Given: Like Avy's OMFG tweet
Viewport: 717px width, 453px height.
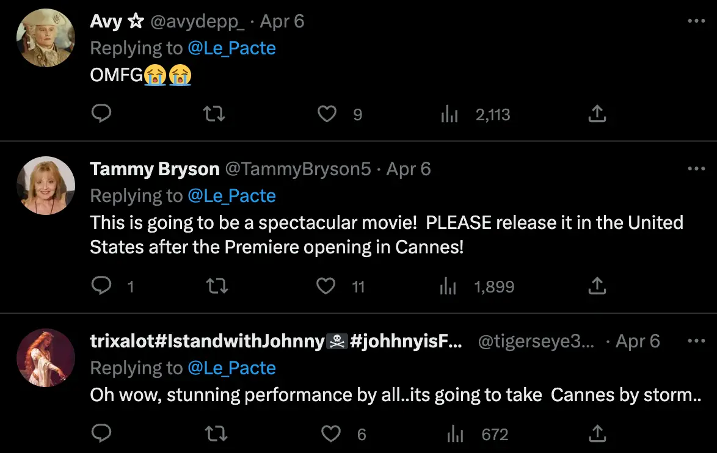Looking at the screenshot, I should click(327, 114).
